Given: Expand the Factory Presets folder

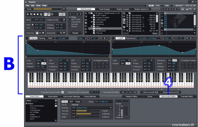Looking at the screenshot, I should (x=92, y=18).
